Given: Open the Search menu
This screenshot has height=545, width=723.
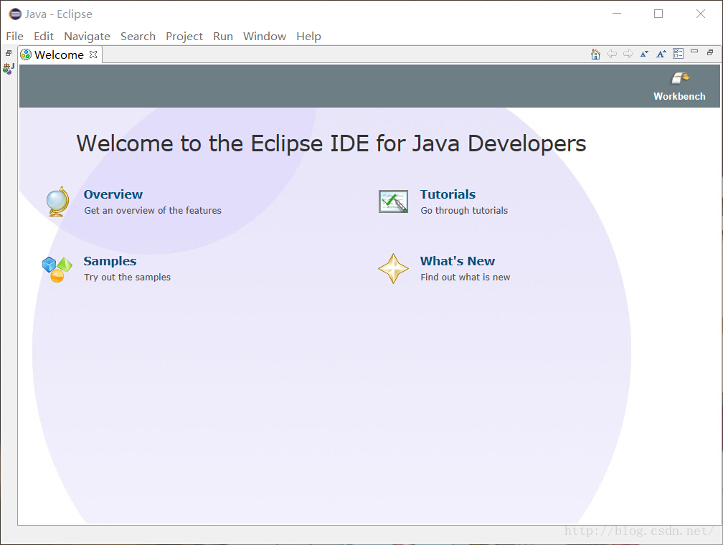Looking at the screenshot, I should click(x=138, y=36).
